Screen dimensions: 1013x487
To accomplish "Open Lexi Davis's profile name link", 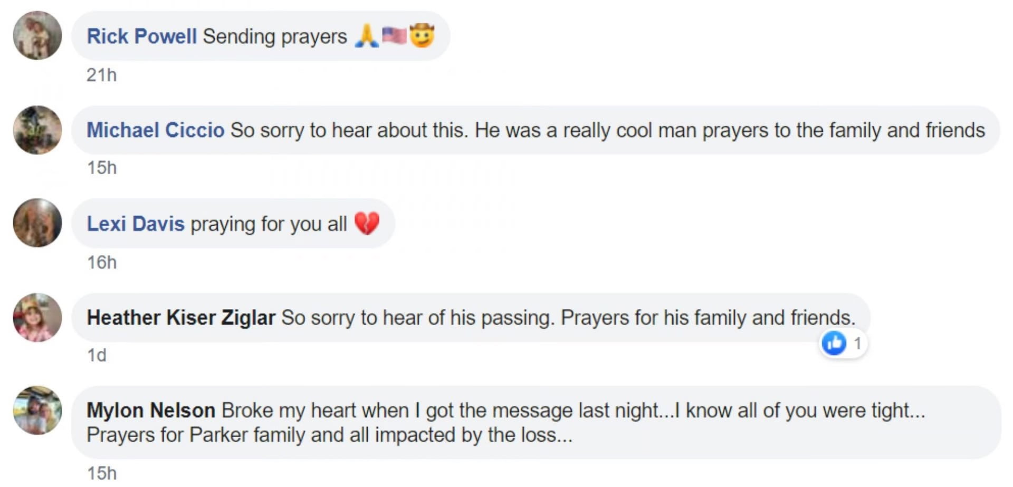I will coord(136,224).
